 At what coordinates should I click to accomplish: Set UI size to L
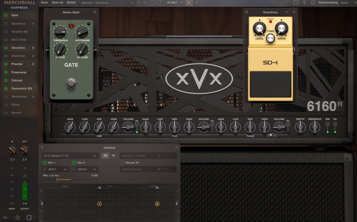(189, 3)
